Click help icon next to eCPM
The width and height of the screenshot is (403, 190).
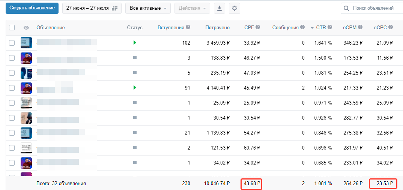(360, 27)
